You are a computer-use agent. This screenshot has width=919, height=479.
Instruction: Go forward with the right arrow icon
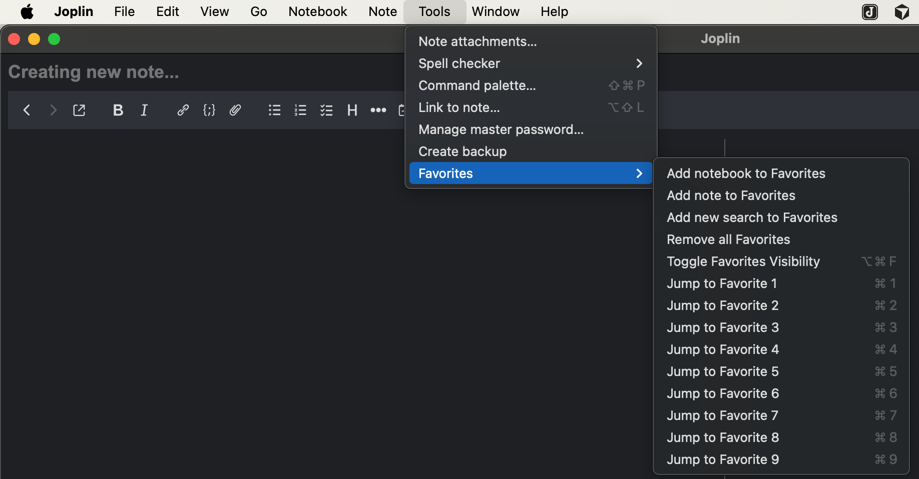coord(53,110)
